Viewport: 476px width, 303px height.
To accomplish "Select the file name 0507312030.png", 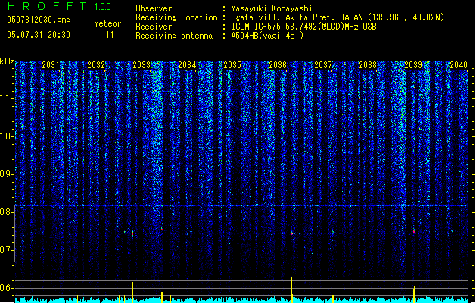I will (x=39, y=20).
